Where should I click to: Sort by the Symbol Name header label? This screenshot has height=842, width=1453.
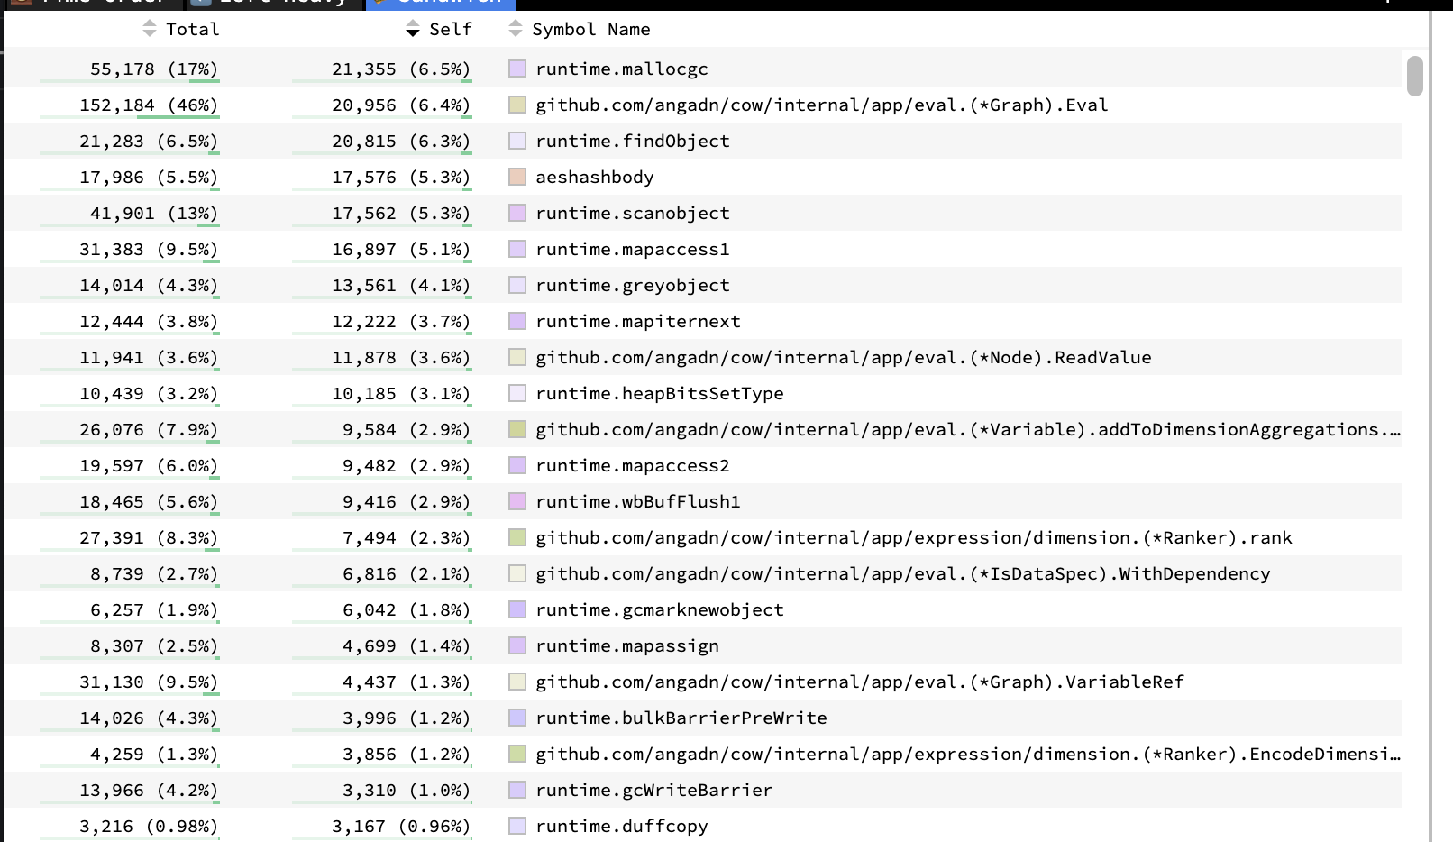[590, 29]
